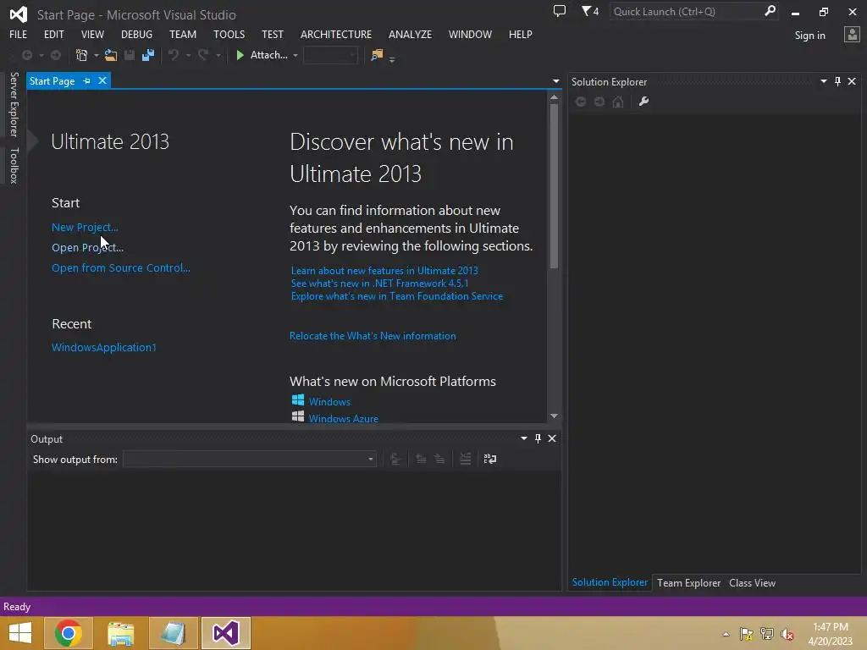Click the account profile icon
Viewport: 867px width, 650px height.
pyautogui.click(x=852, y=35)
